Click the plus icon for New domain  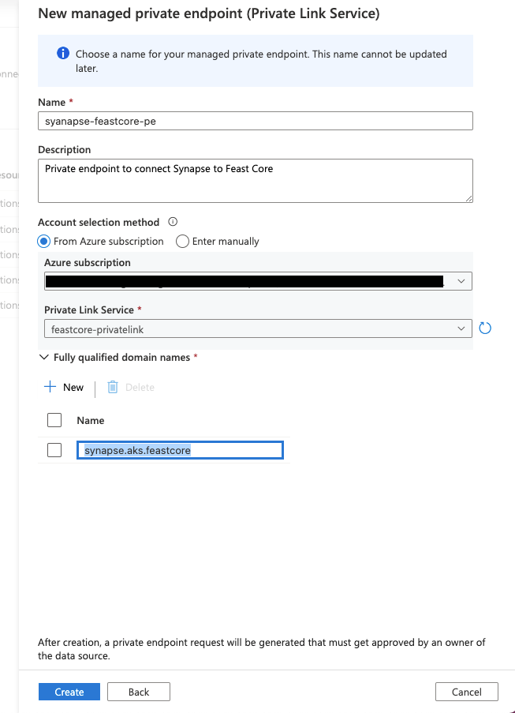[50, 387]
